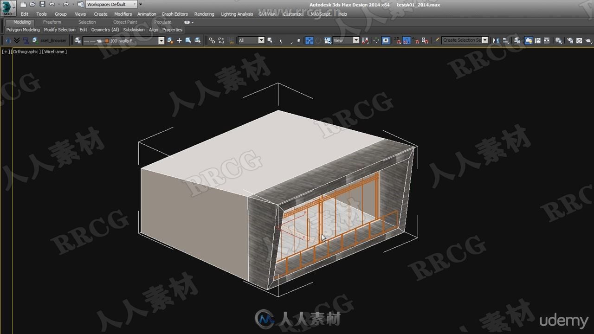
Task: Expand the Undo history dropdown arrow
Action: [x=58, y=4]
